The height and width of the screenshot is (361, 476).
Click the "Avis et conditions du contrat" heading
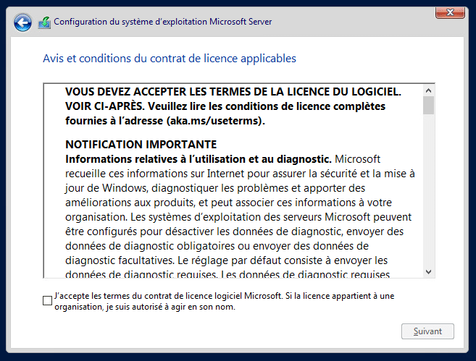[170, 59]
